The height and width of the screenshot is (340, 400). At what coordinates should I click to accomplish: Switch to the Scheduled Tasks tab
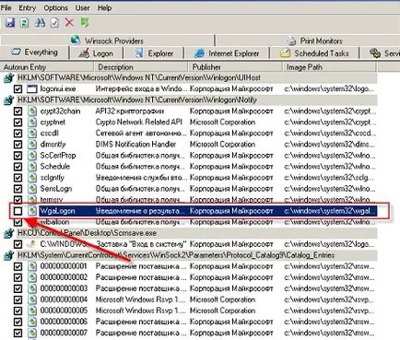click(x=315, y=53)
